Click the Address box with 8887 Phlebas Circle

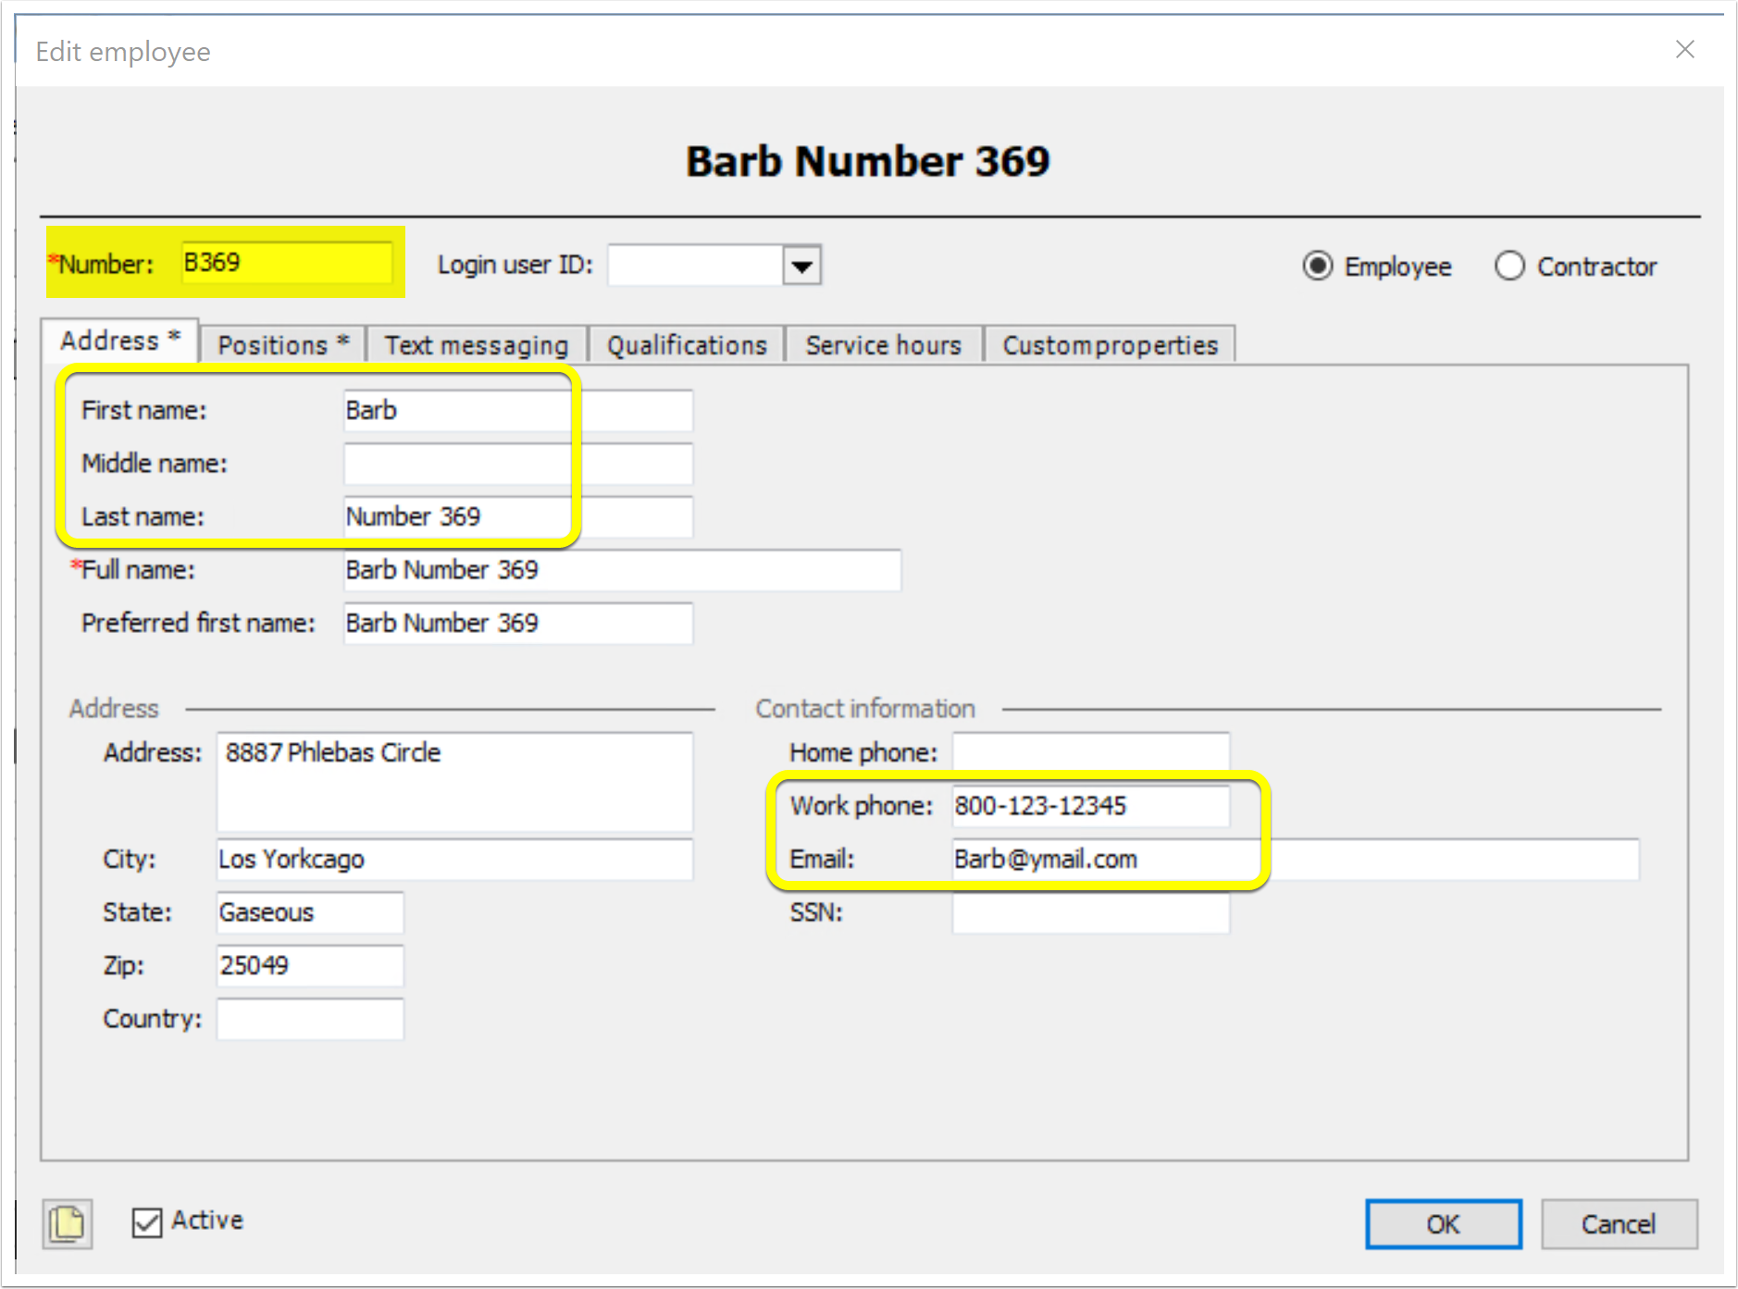[454, 782]
